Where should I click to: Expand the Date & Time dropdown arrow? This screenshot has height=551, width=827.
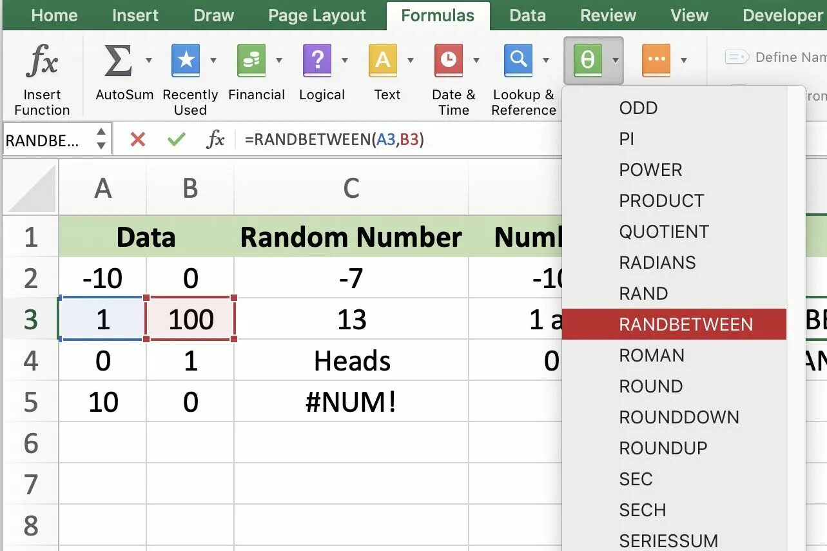(x=476, y=61)
